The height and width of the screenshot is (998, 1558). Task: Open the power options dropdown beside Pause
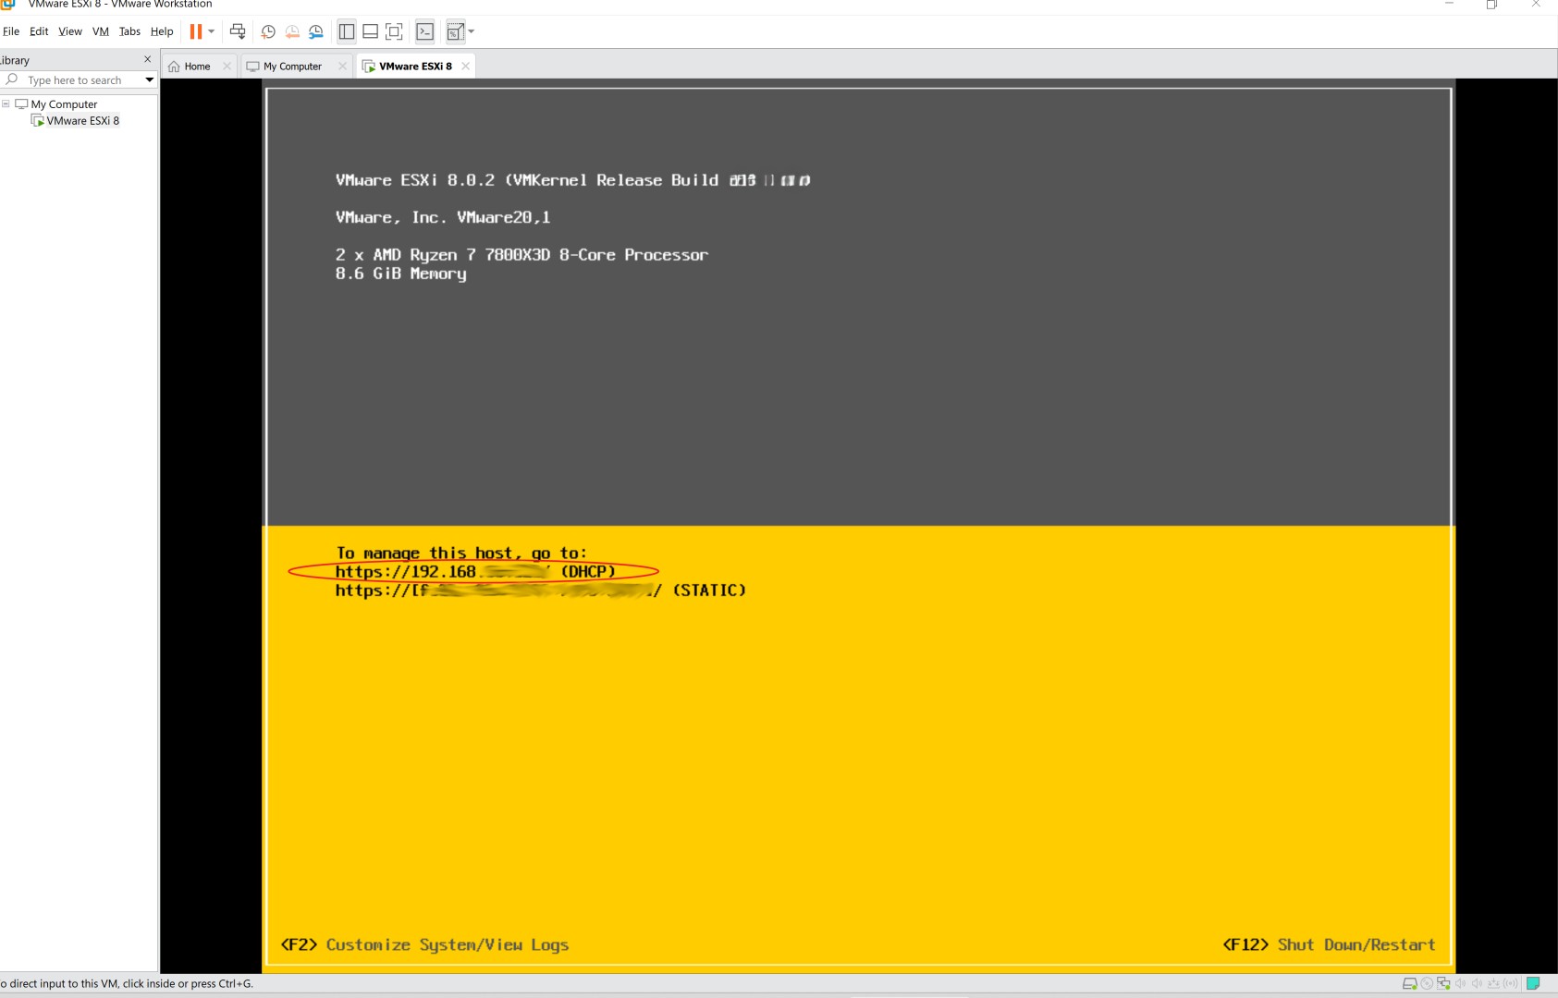coord(212,31)
